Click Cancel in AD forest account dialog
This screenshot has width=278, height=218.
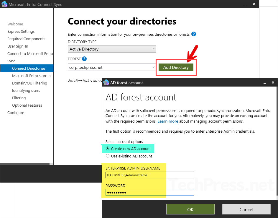point(246,209)
